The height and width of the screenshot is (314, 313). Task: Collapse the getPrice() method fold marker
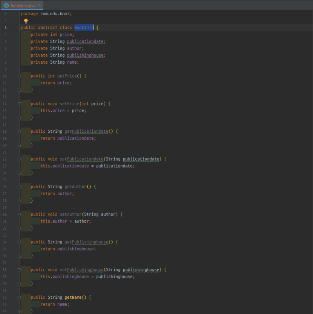pyautogui.click(x=19, y=76)
